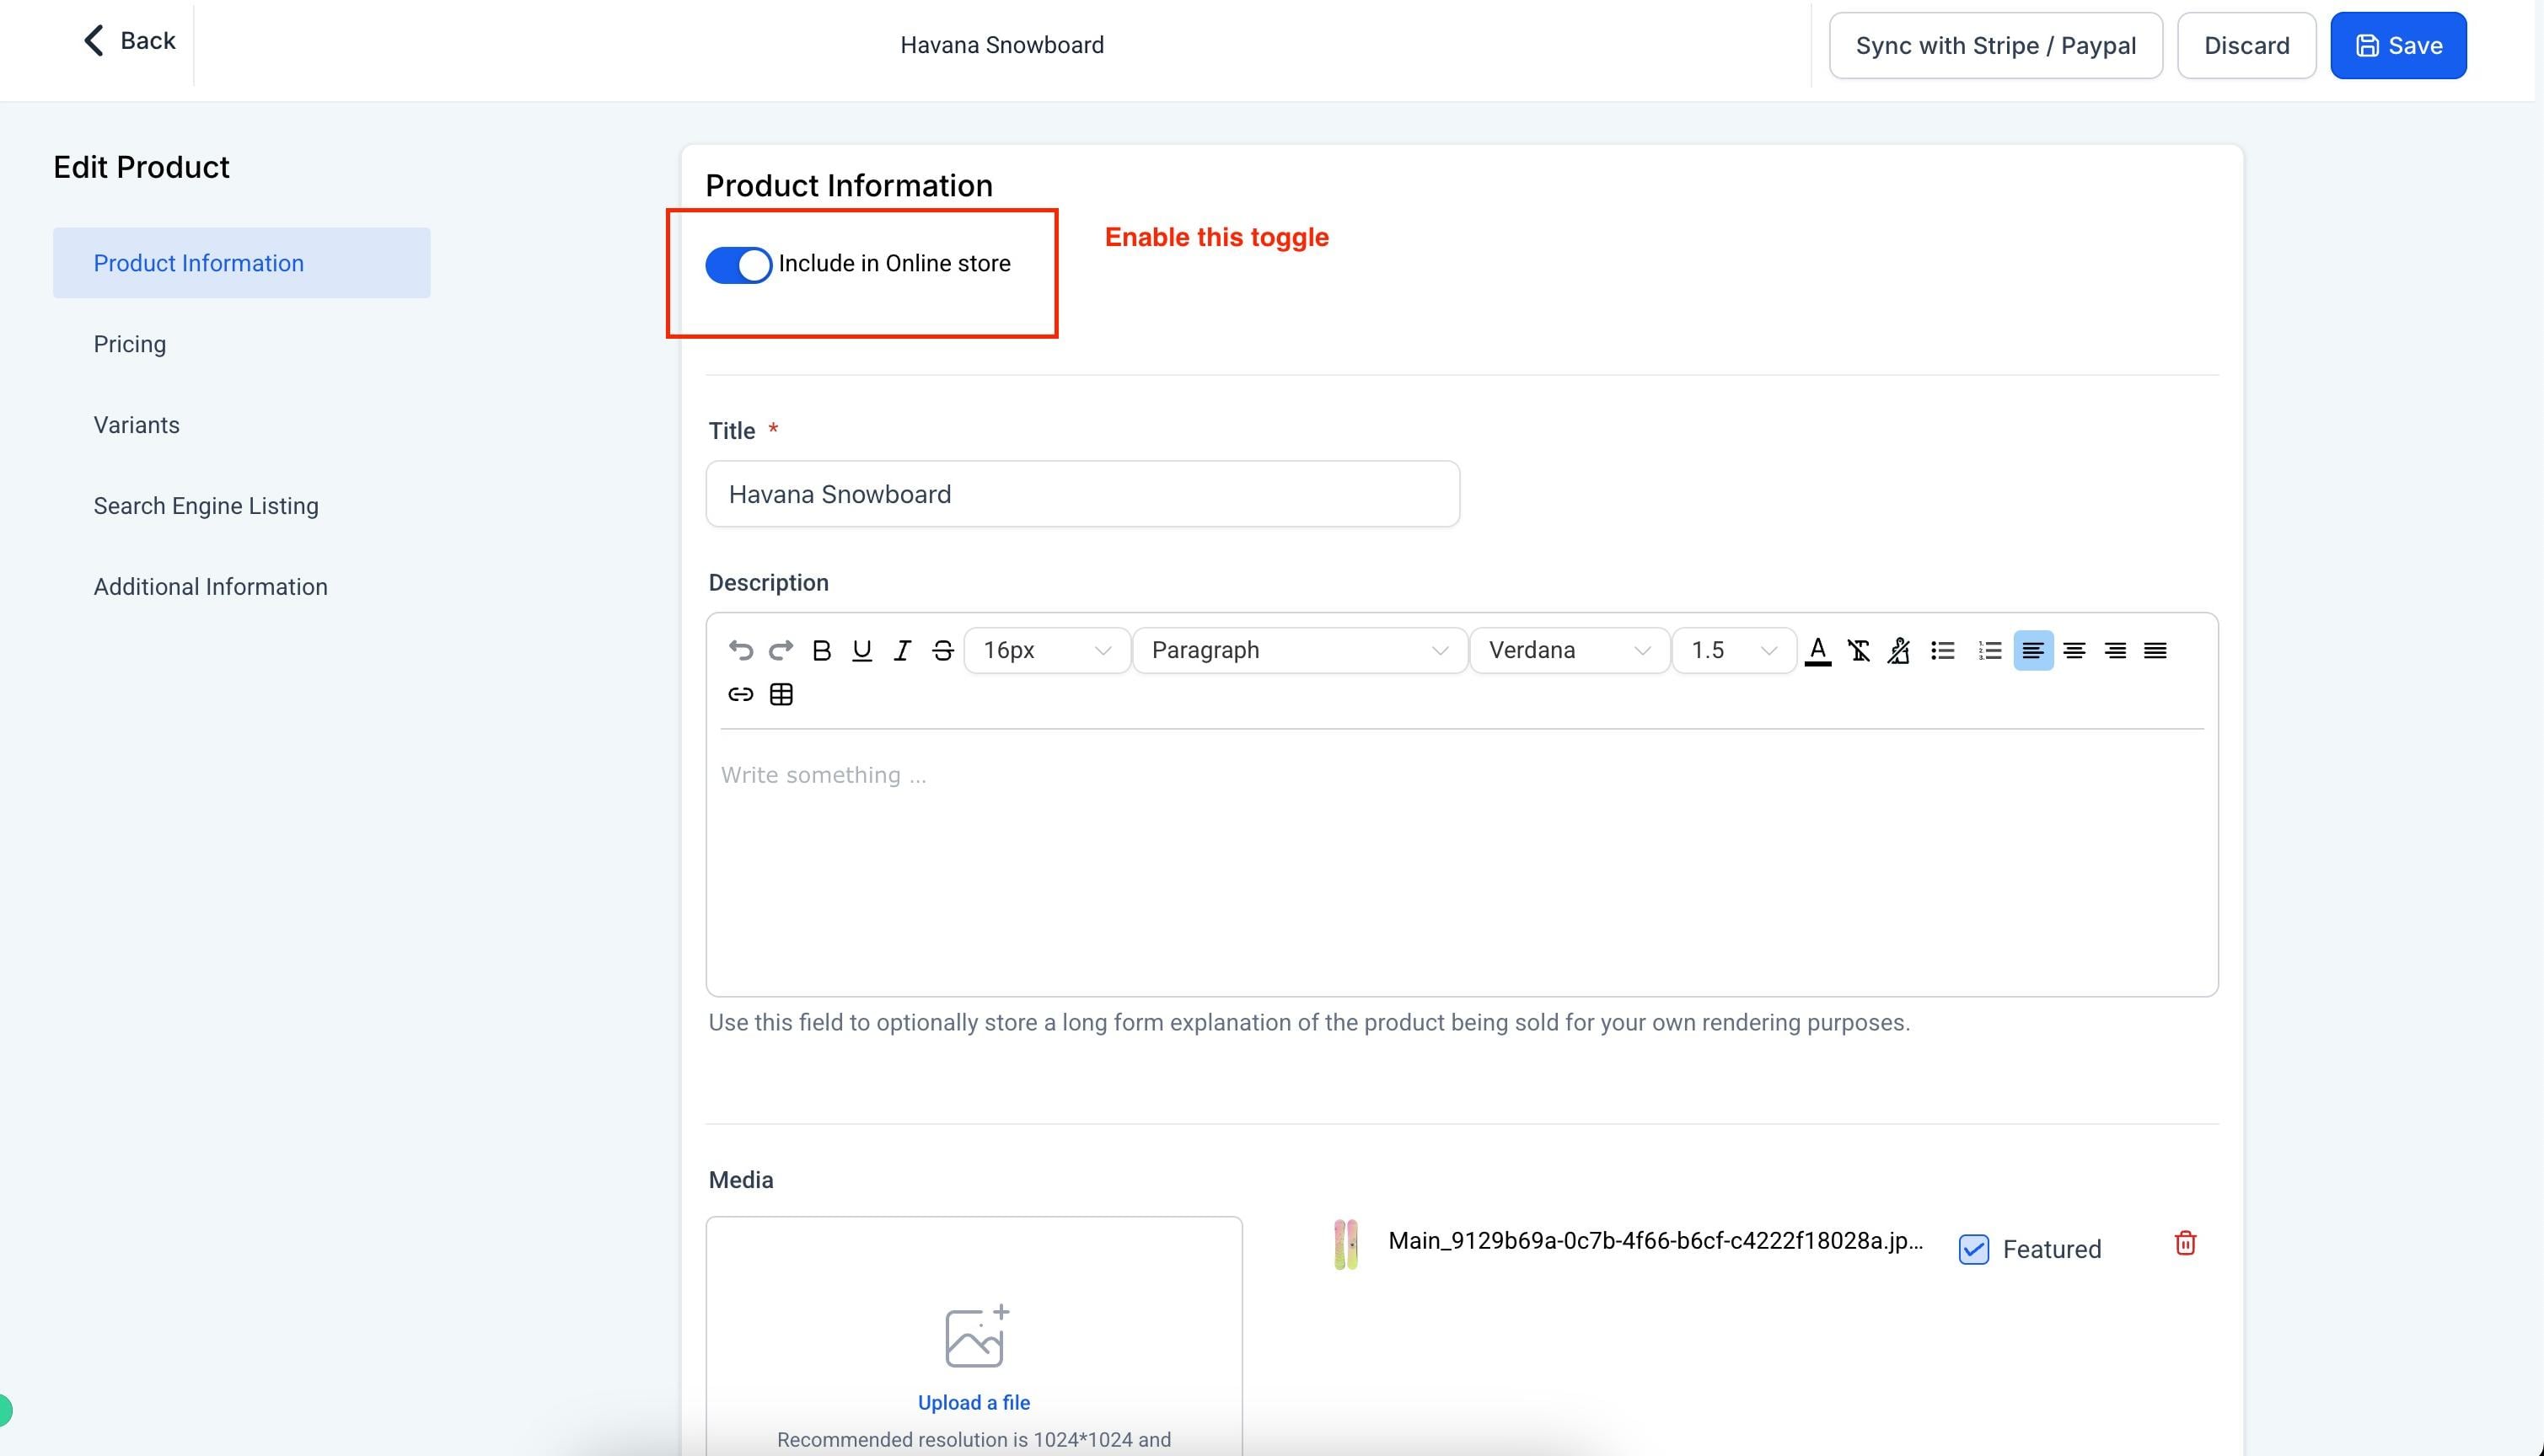Open the Verdana font family dropdown
2544x1456 pixels.
pos(1570,651)
